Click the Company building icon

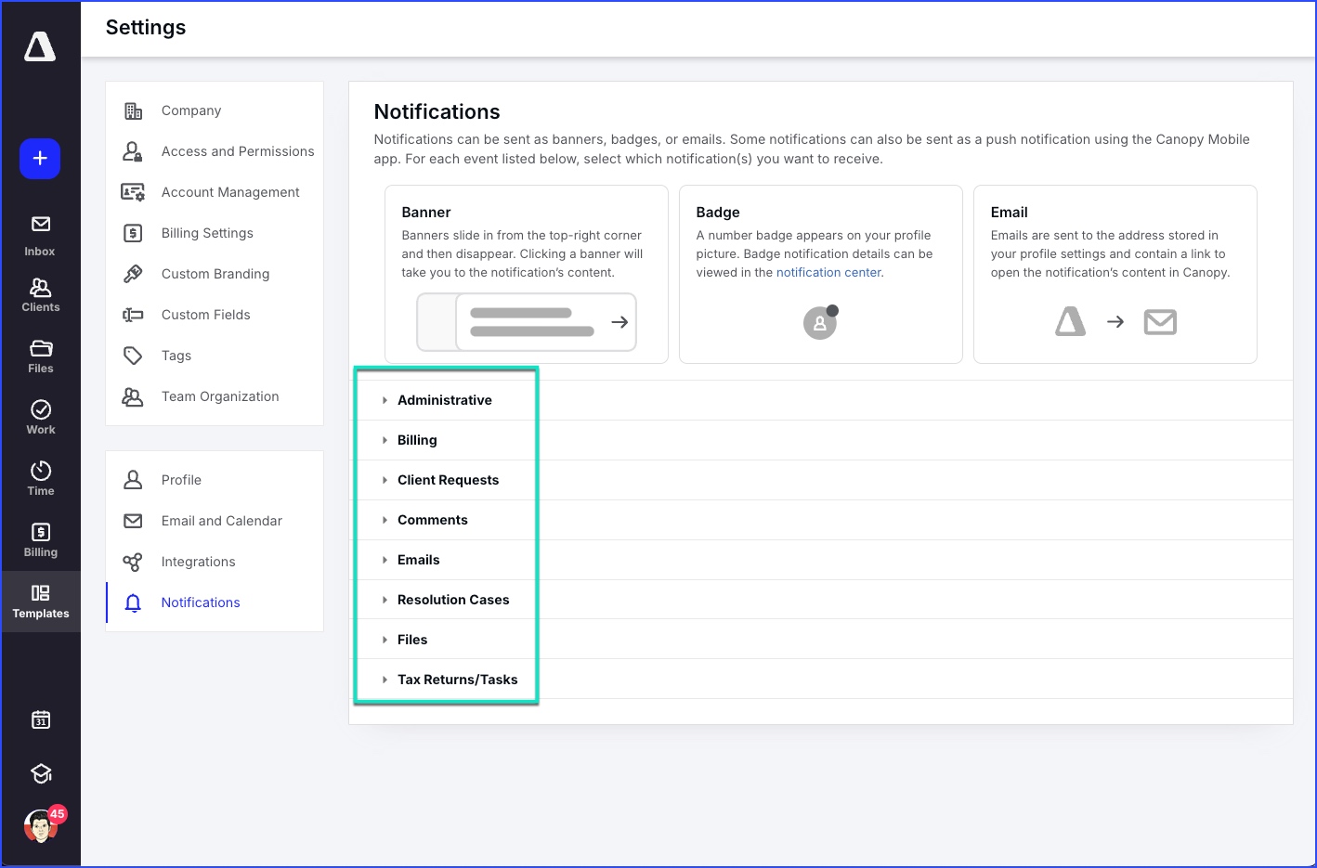(x=133, y=110)
